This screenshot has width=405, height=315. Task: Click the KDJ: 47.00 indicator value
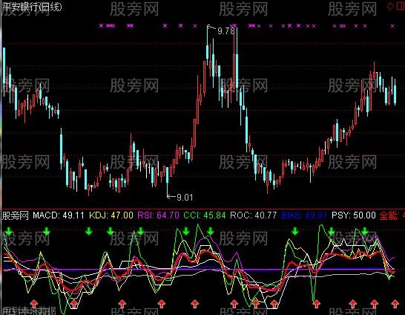[x=111, y=215]
